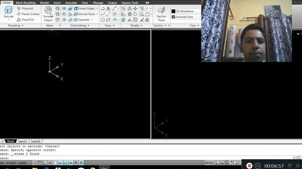The image size is (302, 169).
Task: Apply solid Intersect tool
Action: tap(64, 20)
